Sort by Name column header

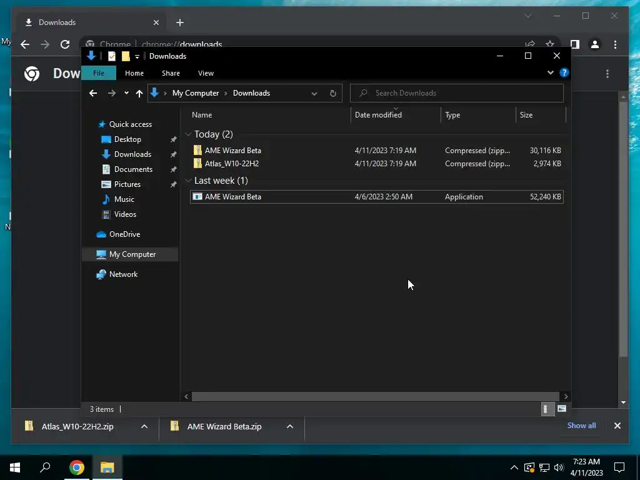tap(202, 115)
